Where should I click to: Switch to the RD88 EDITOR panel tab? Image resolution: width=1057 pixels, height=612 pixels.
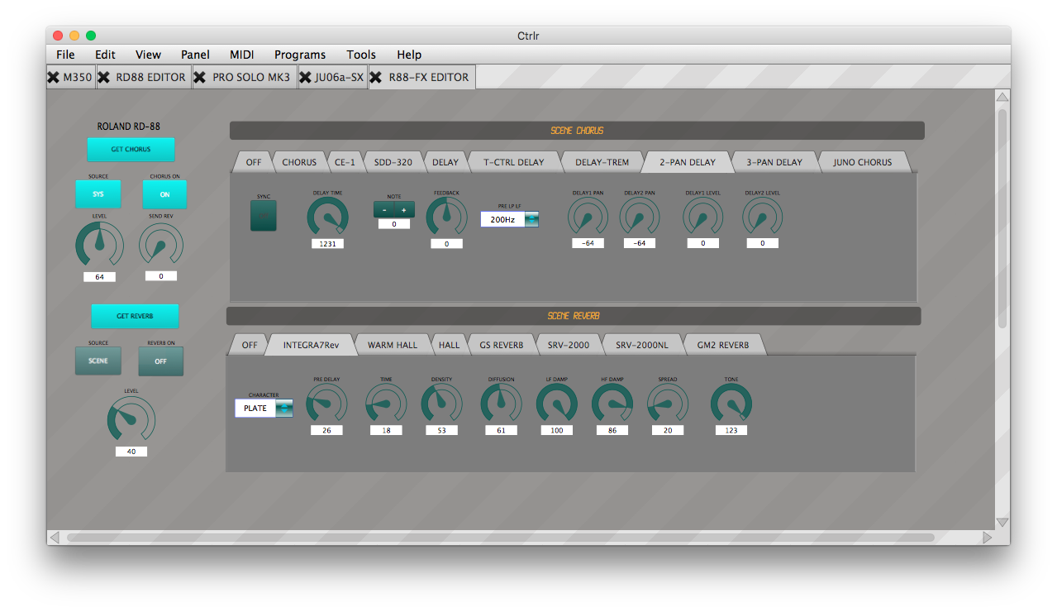coord(144,77)
